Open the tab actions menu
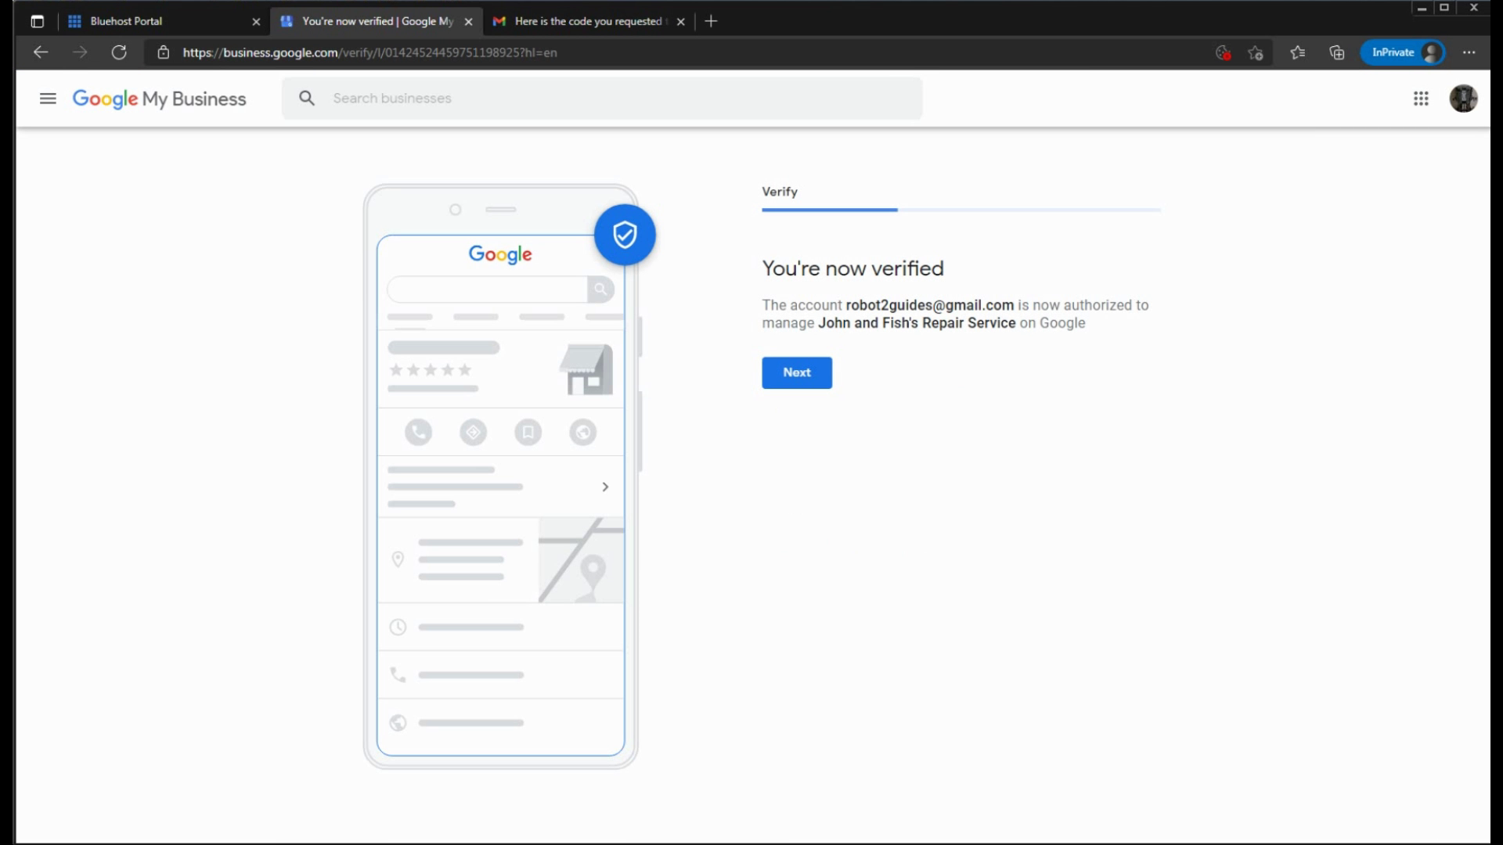The height and width of the screenshot is (845, 1503). (37, 21)
